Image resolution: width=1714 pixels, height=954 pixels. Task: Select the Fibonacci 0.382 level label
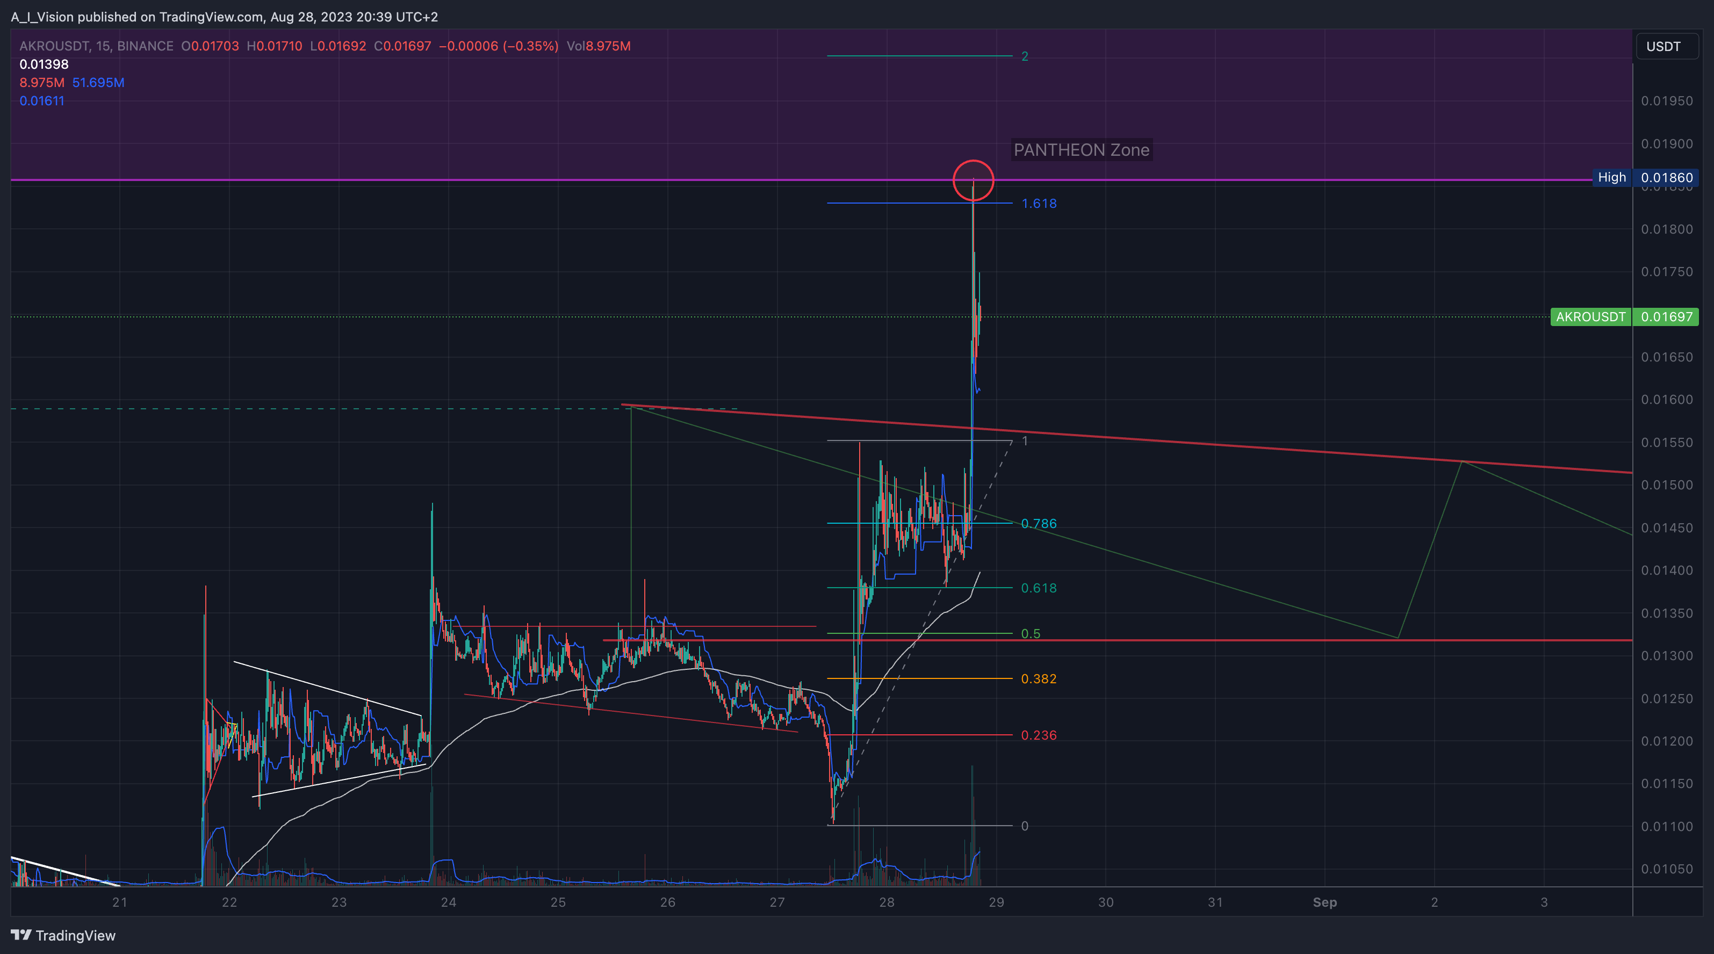tap(1039, 680)
